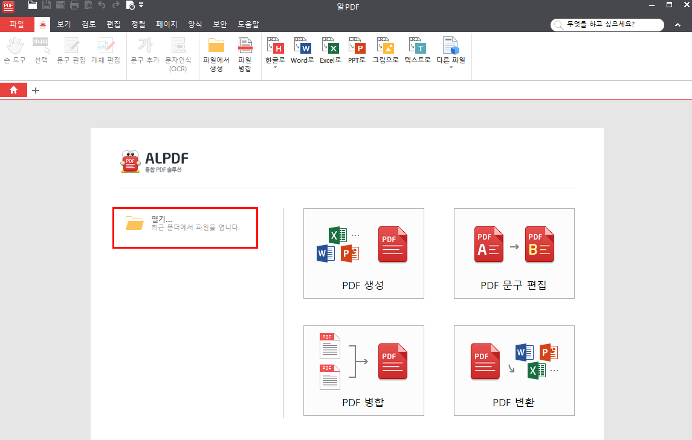Open a recent file via 열기...
This screenshot has width=692, height=440.
click(185, 228)
